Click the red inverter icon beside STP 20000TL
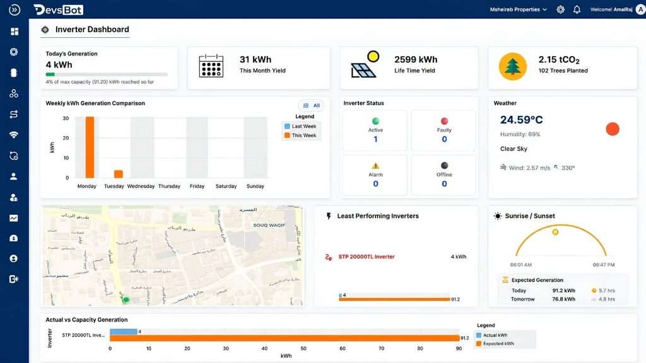Screen dimensions: 646x363 point(328,257)
